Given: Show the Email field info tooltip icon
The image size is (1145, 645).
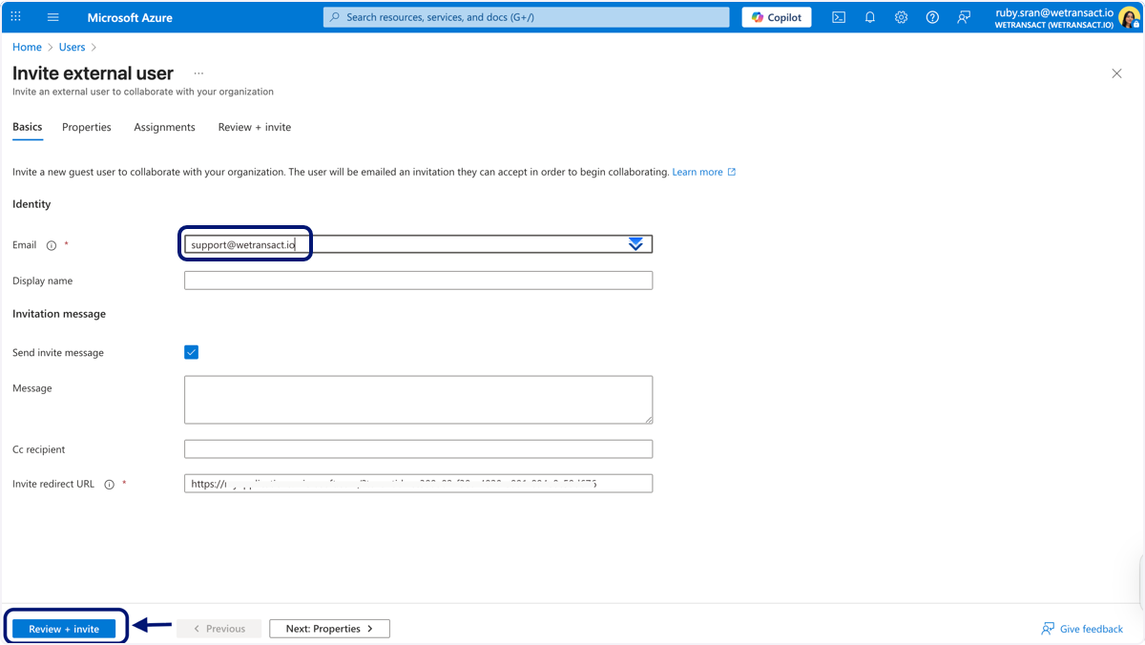Looking at the screenshot, I should click(x=52, y=245).
